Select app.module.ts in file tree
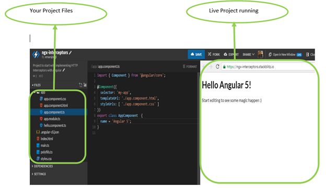Screen dimensions: 326x188 [x=50, y=119]
